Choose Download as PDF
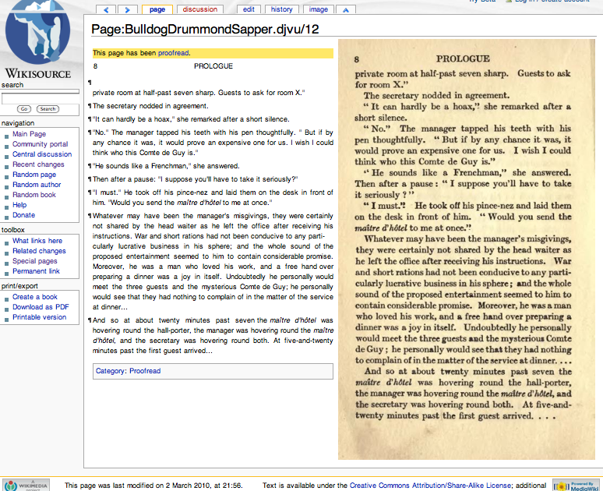 click(41, 307)
